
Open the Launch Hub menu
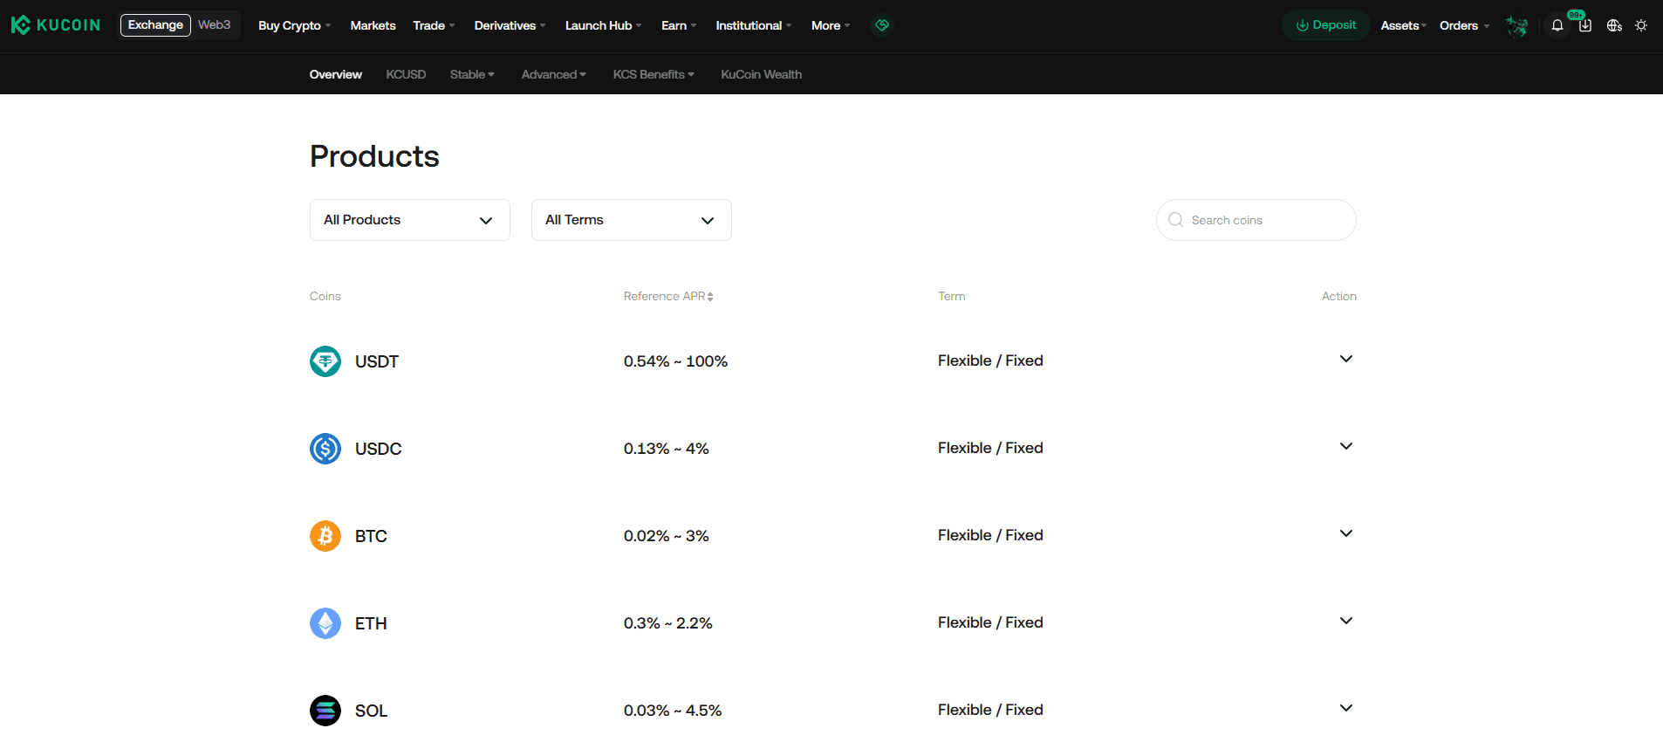click(x=603, y=25)
